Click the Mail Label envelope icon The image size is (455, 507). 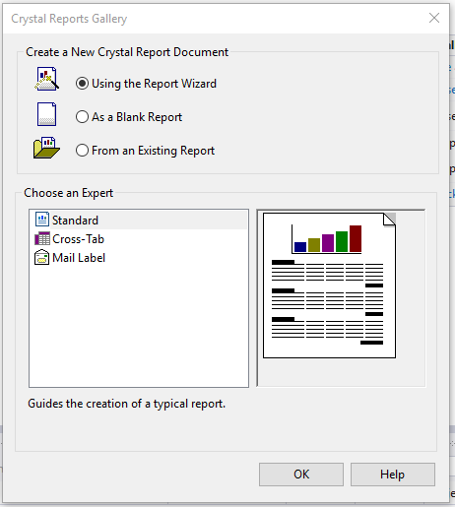(x=41, y=257)
